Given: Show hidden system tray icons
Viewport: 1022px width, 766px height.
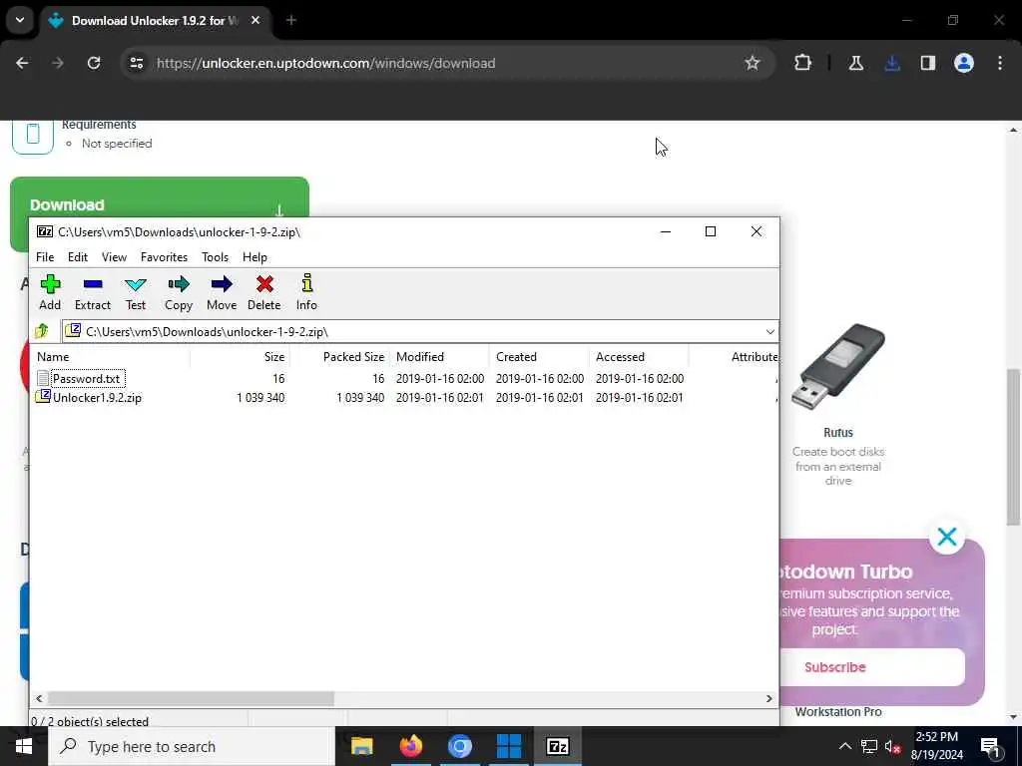Looking at the screenshot, I should pyautogui.click(x=844, y=746).
